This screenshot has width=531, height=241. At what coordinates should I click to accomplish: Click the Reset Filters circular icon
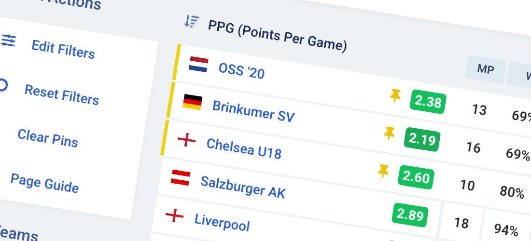[3, 85]
